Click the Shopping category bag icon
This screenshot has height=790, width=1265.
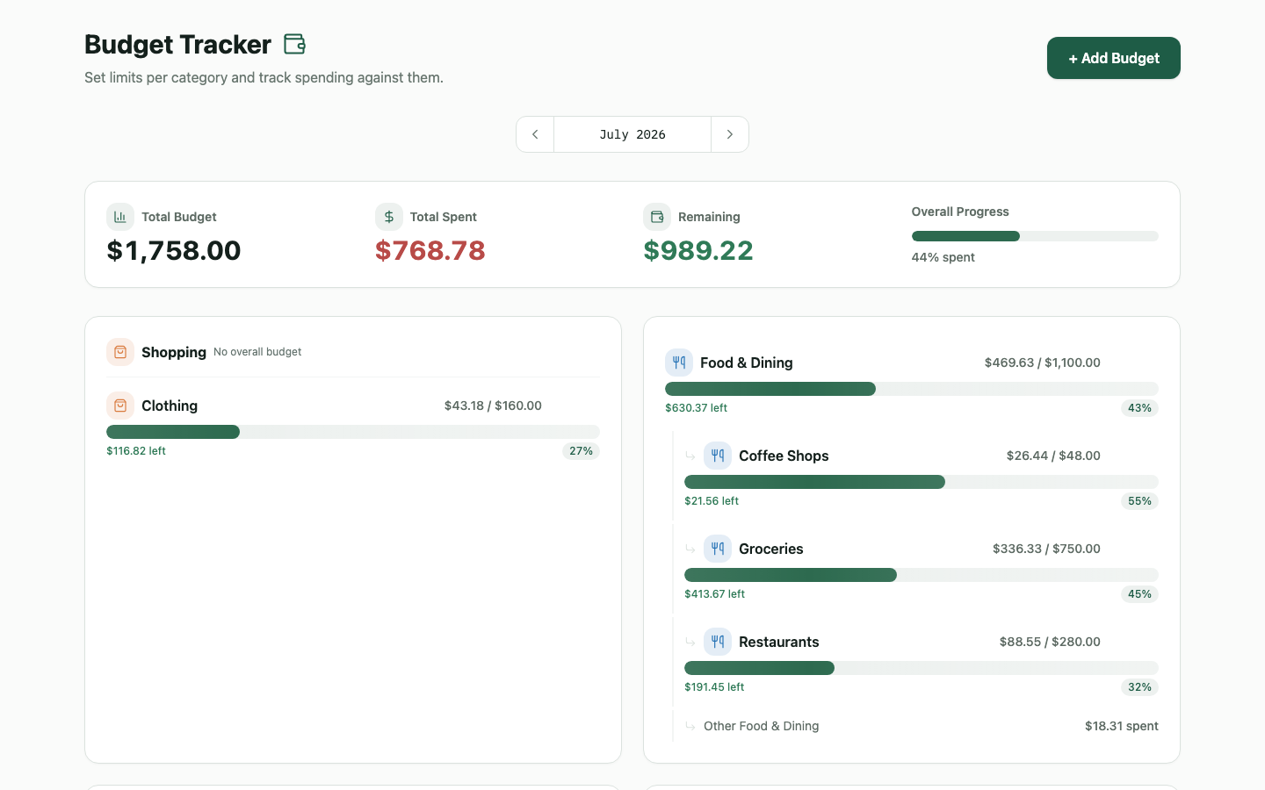tap(120, 352)
